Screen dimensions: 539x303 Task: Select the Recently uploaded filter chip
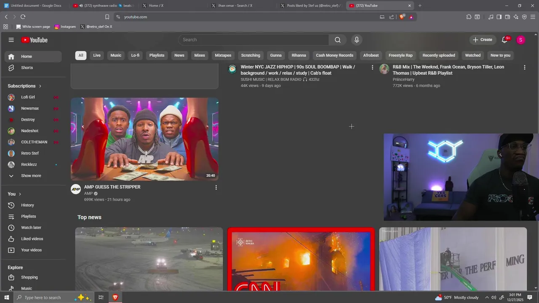[439, 56]
